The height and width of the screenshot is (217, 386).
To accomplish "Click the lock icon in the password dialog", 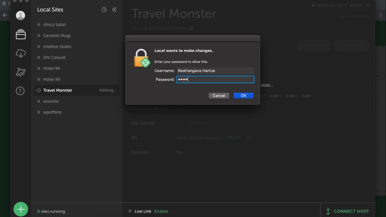I will 142,58.
